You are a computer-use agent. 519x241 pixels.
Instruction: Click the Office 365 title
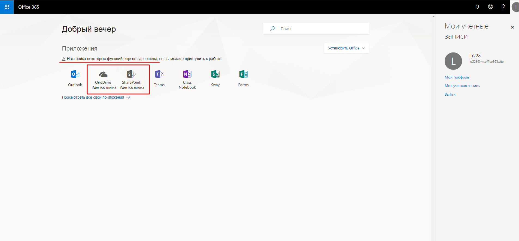tap(29, 7)
